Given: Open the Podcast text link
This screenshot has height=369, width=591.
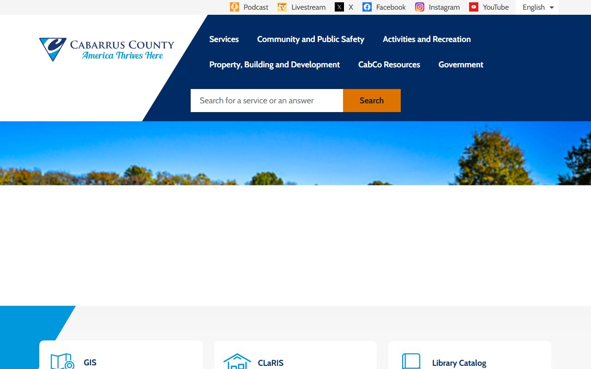Looking at the screenshot, I should (256, 7).
